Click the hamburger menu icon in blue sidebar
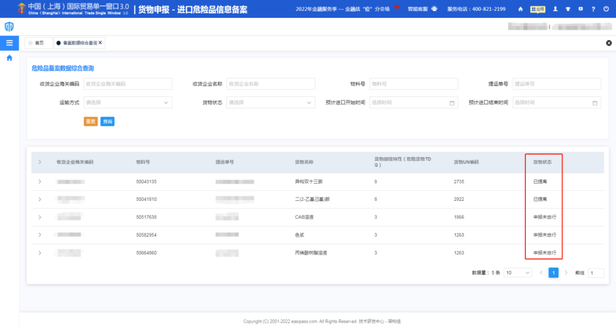616x329 pixels. pyautogui.click(x=9, y=42)
